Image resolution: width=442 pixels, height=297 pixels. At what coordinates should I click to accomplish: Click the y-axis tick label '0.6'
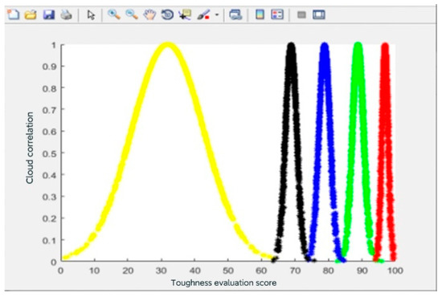pos(49,132)
